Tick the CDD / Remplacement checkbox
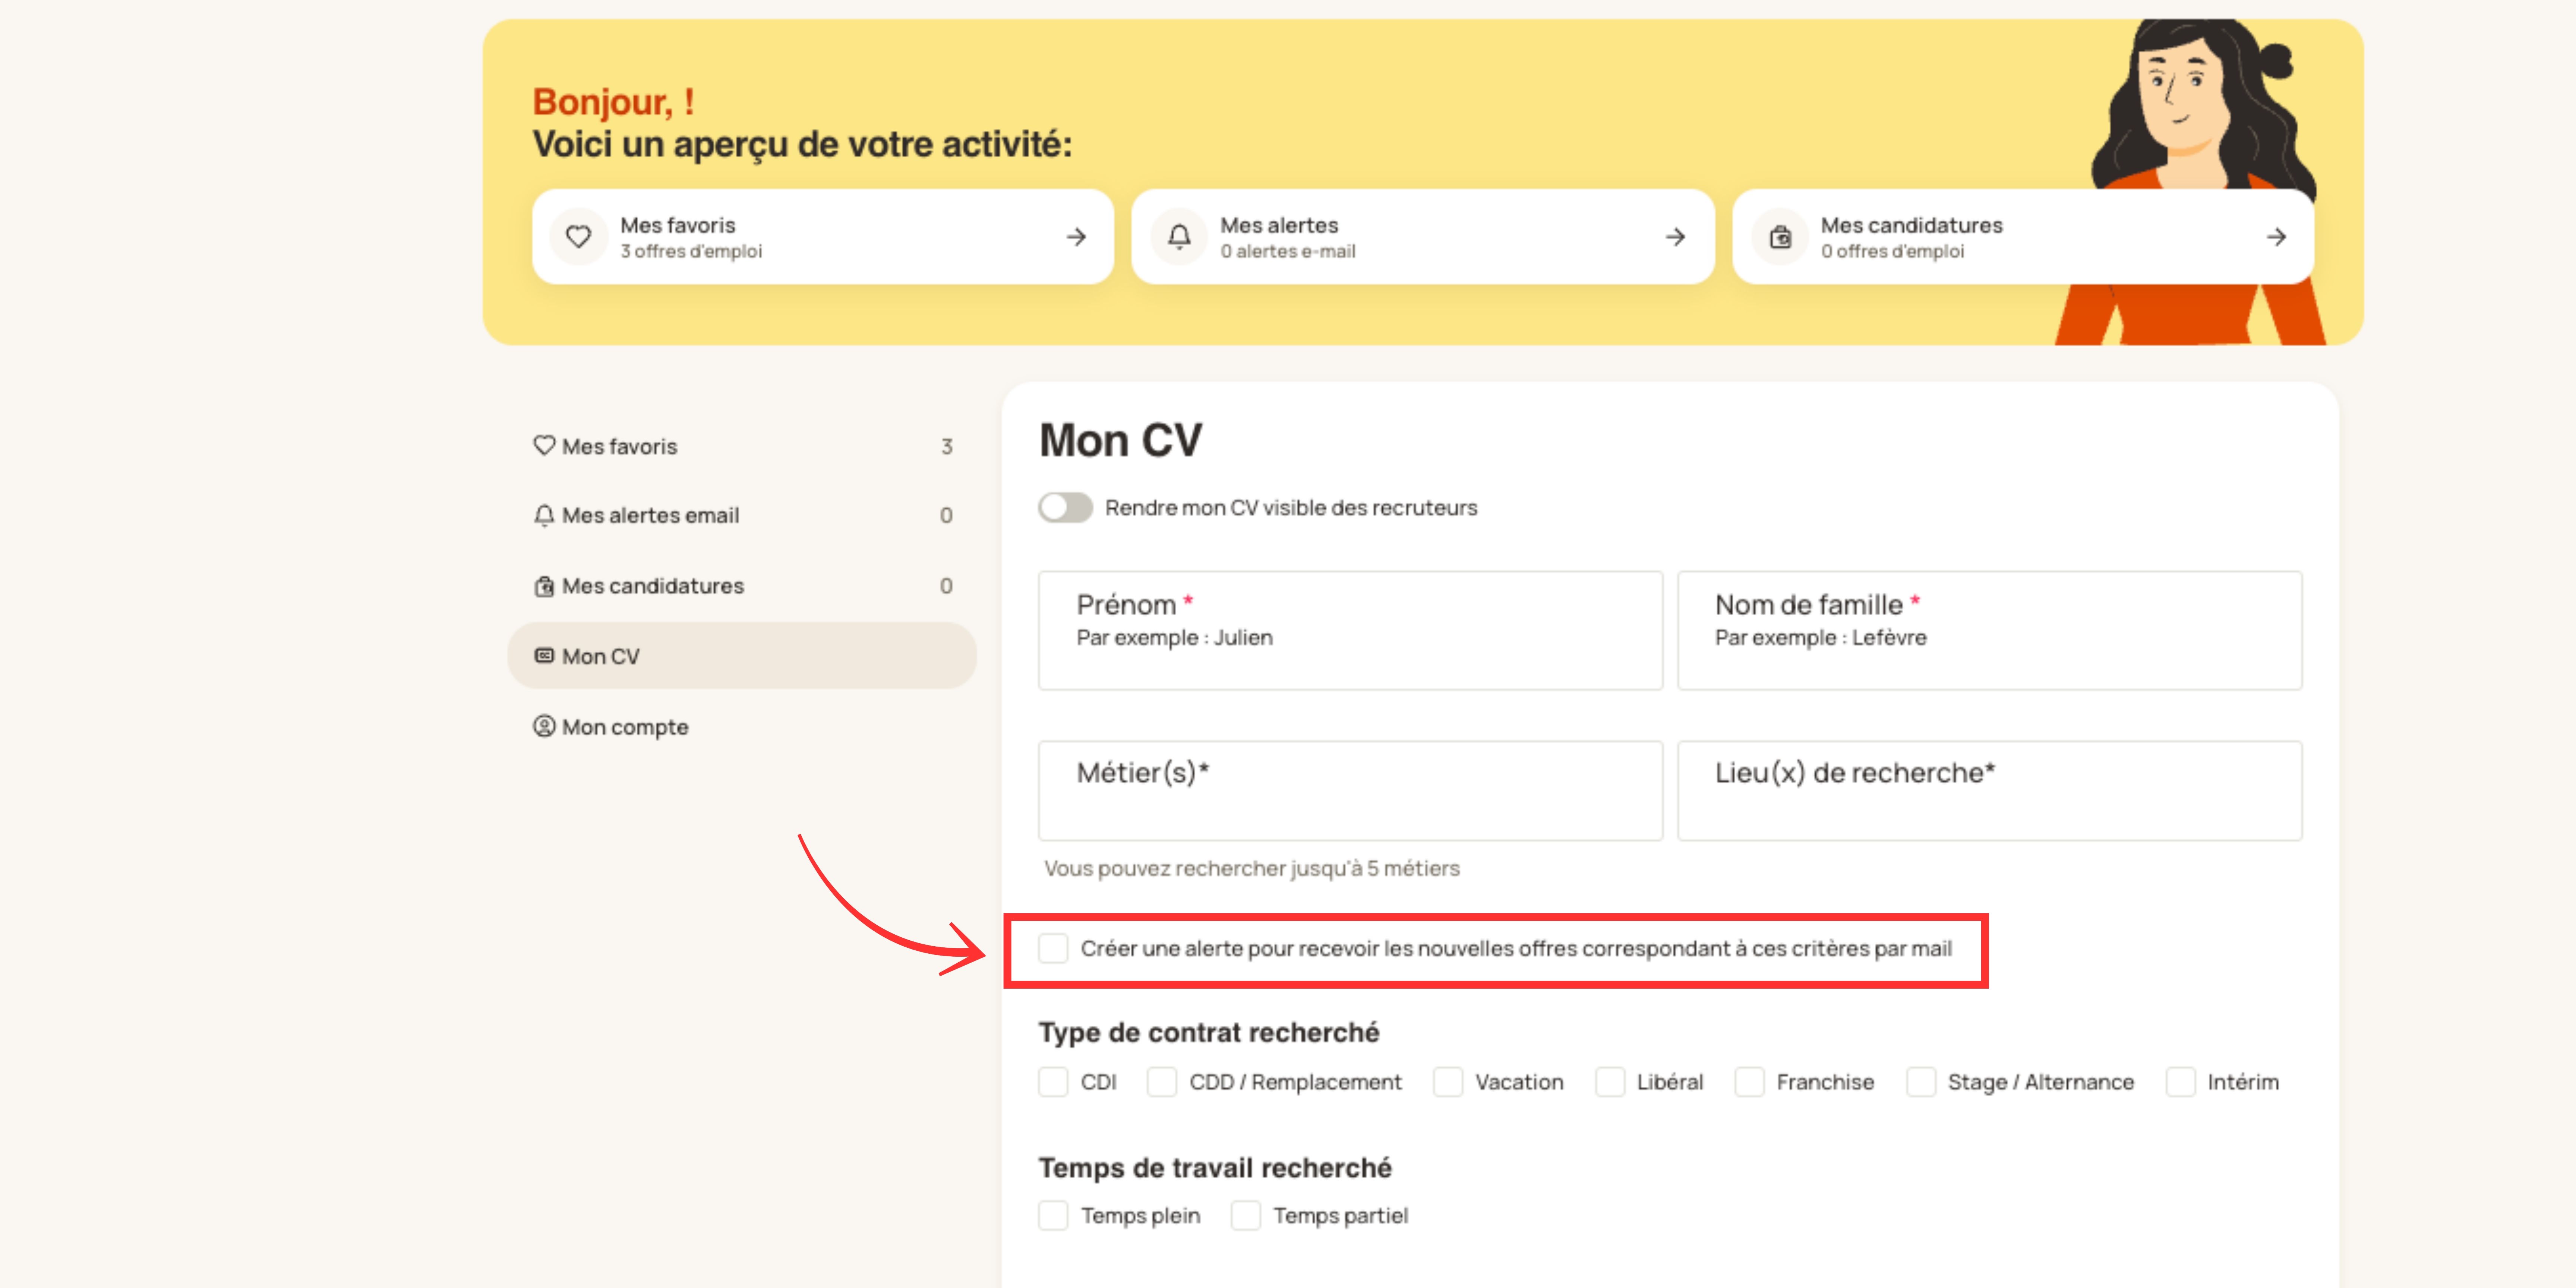The height and width of the screenshot is (1288, 2576). pos(1162,1082)
